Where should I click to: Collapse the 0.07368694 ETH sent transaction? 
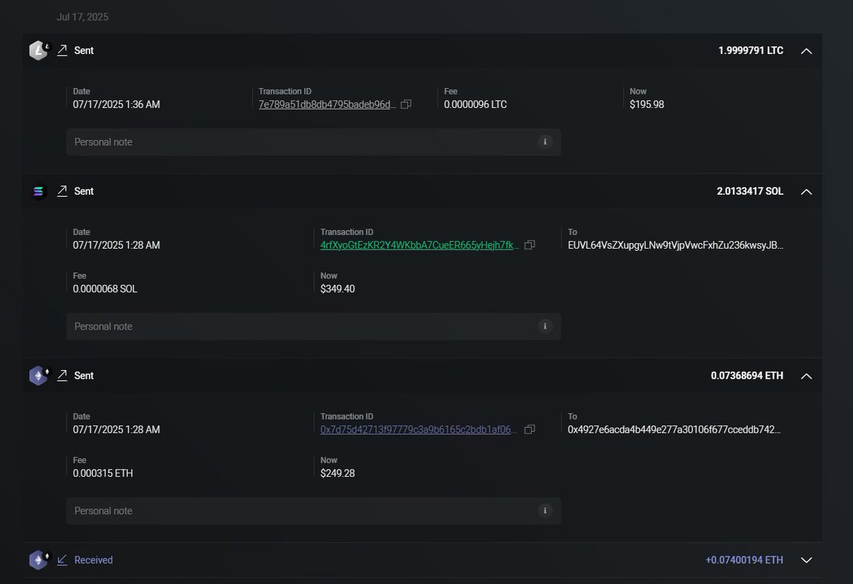click(806, 376)
